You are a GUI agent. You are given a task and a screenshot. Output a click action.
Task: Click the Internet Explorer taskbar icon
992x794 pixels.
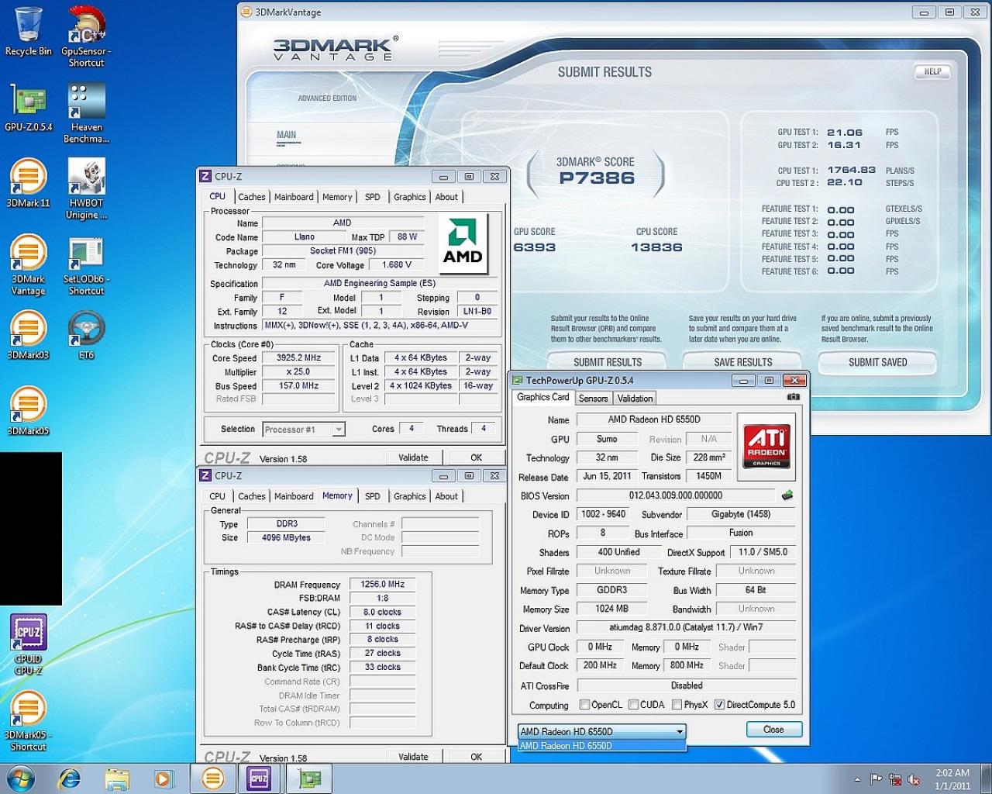(x=71, y=778)
